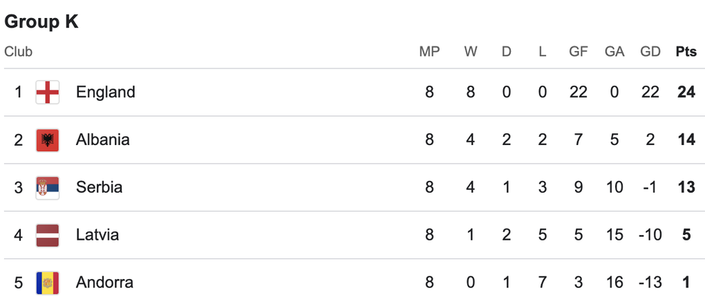The image size is (705, 304).
Task: Click the Andorra flag icon
Action: [48, 283]
